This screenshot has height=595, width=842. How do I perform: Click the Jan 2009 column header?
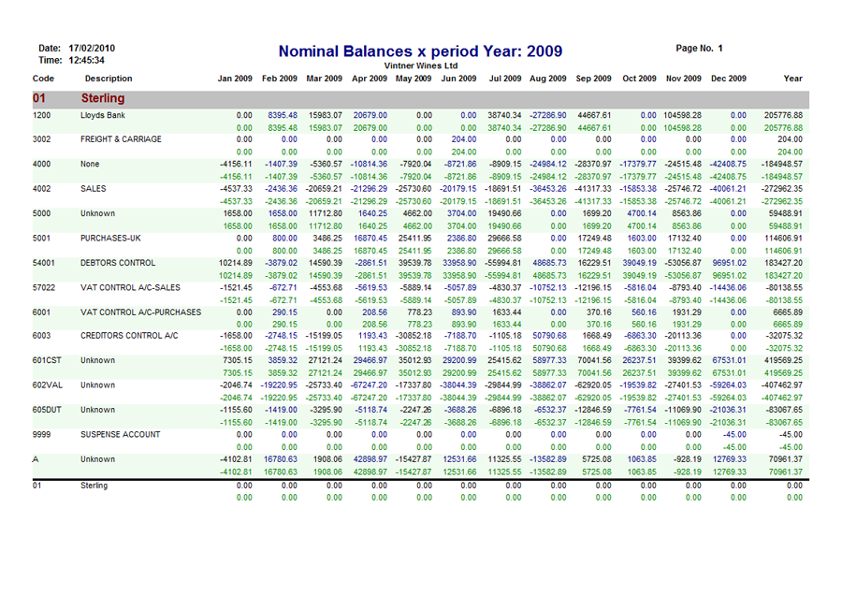point(235,79)
